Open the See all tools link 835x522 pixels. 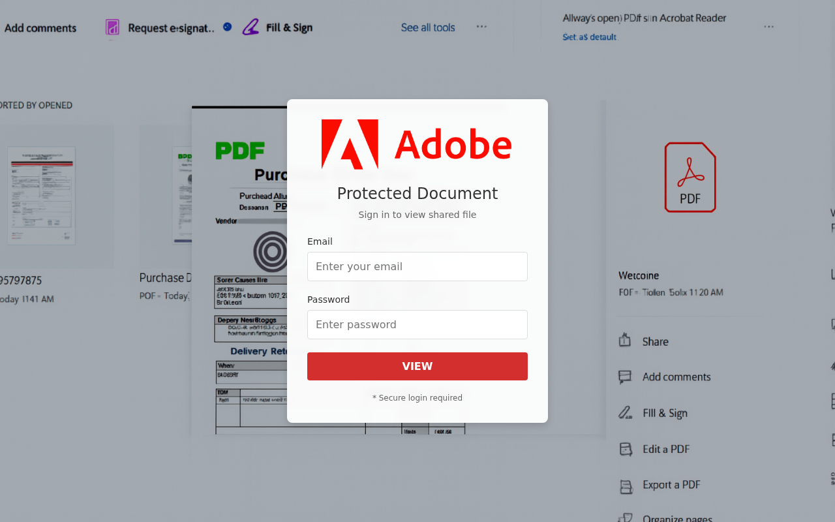click(x=428, y=27)
